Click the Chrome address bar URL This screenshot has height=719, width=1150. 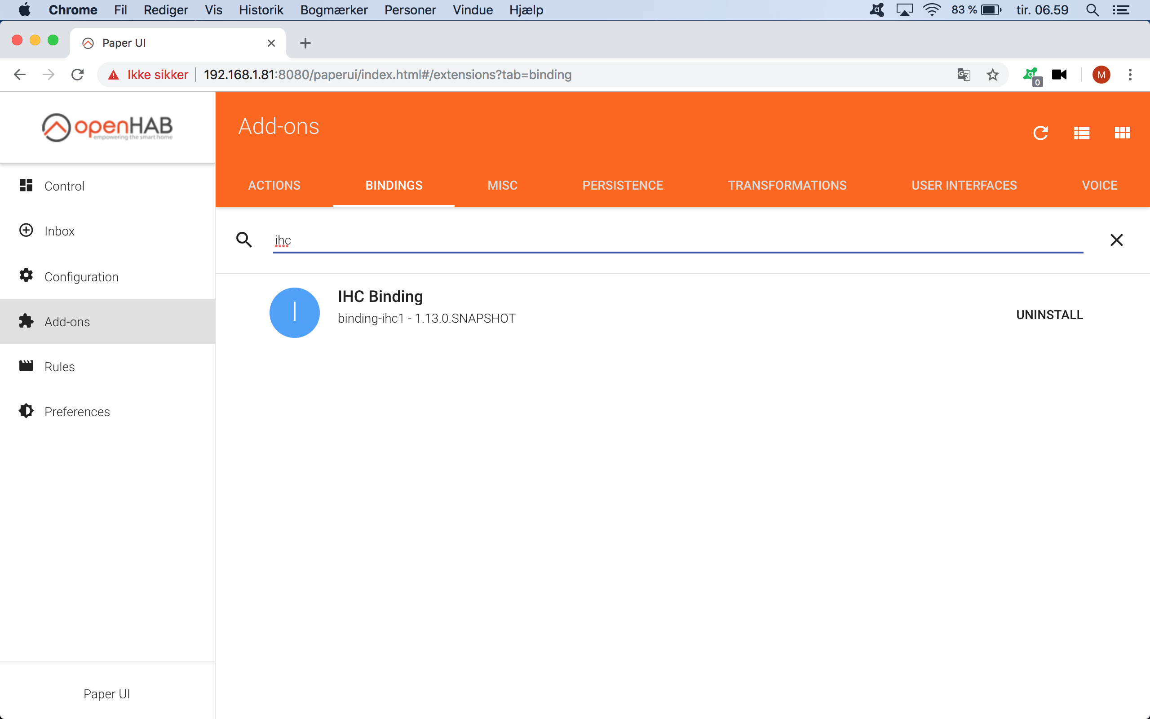(387, 75)
